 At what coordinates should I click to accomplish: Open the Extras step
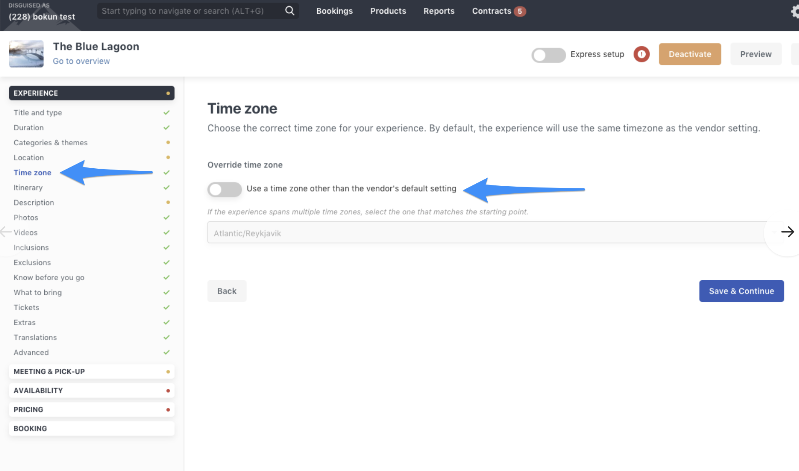click(x=24, y=323)
